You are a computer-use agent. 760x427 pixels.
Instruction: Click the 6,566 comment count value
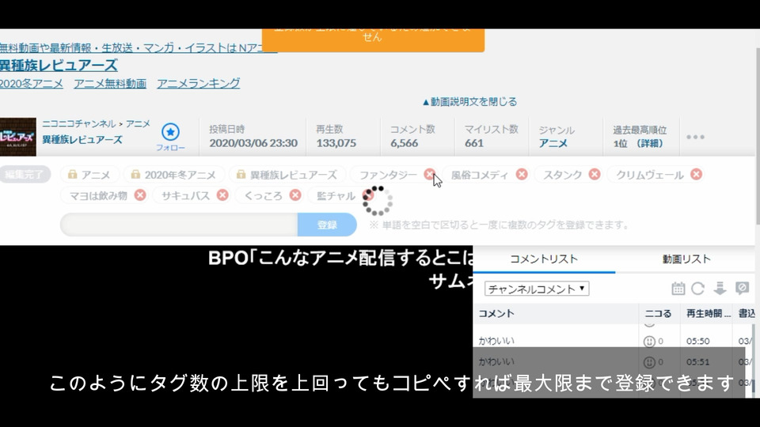pos(405,143)
